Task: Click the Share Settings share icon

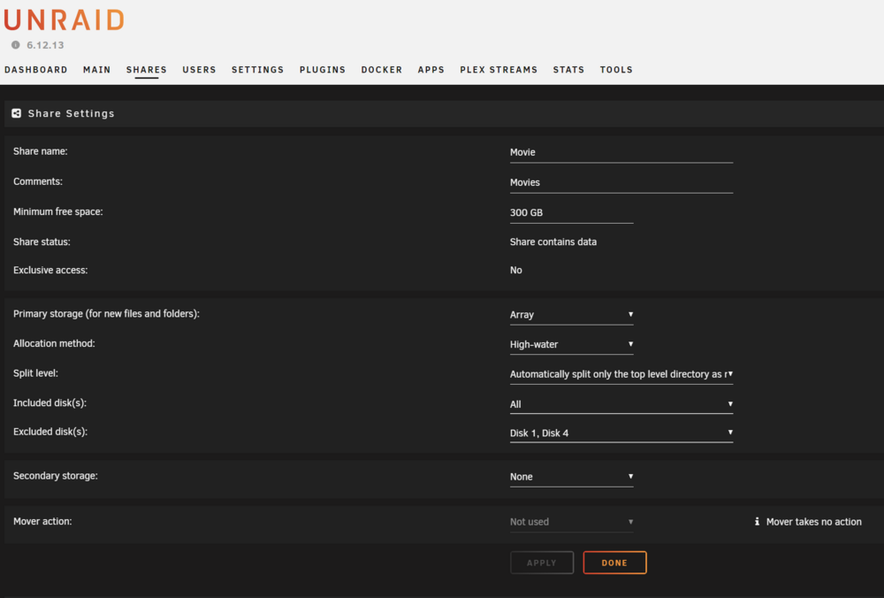Action: click(x=16, y=113)
